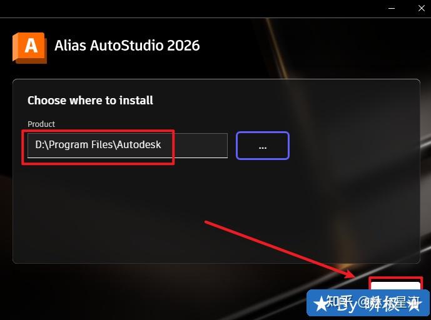The image size is (431, 320).
Task: Click the orange Alias "A" logo icon
Action: pos(29,48)
